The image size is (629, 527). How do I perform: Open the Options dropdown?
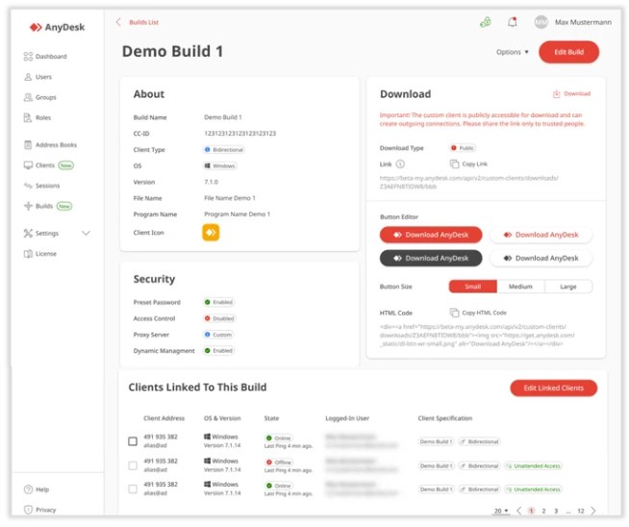click(x=513, y=52)
